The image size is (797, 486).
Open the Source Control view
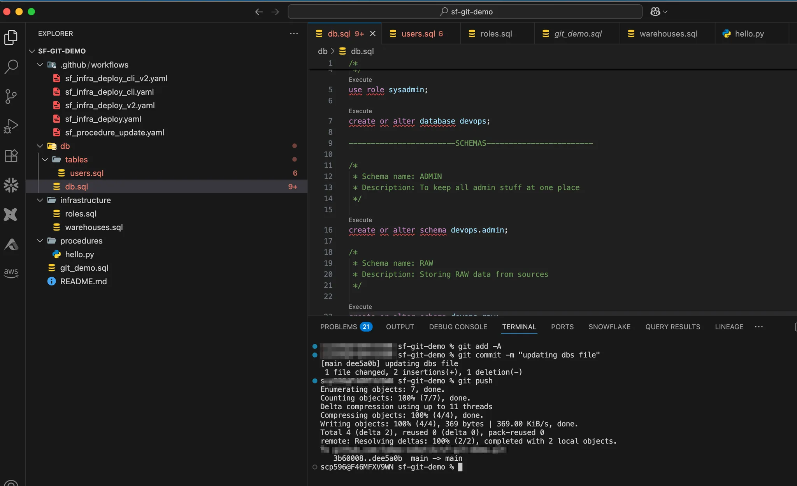pyautogui.click(x=11, y=96)
